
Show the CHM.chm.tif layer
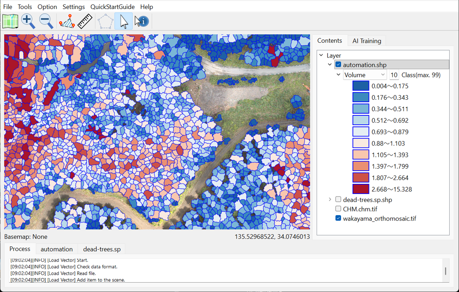338,209
